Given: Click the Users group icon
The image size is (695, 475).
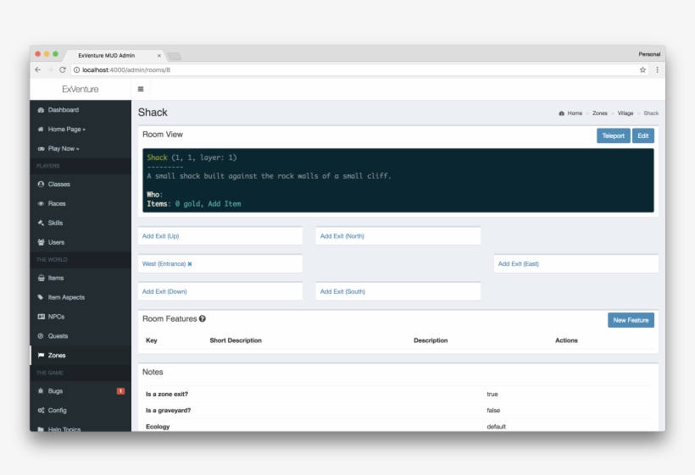Looking at the screenshot, I should (41, 242).
